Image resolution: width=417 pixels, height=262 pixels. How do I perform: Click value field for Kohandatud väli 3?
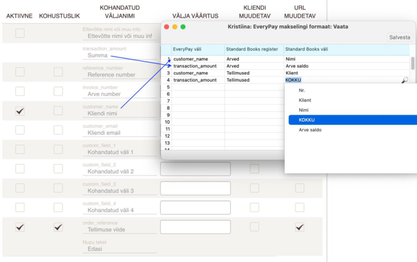[195, 188]
